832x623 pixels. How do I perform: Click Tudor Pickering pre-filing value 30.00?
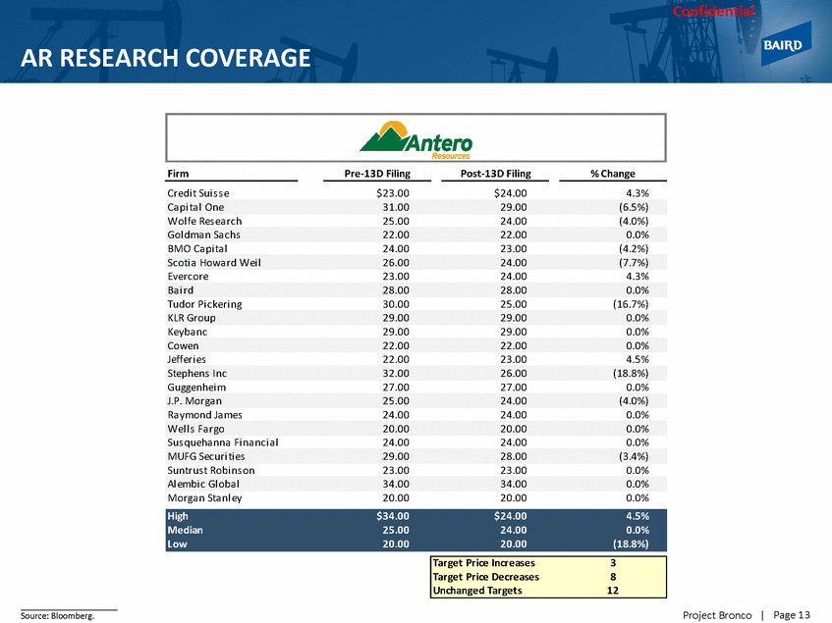click(396, 304)
